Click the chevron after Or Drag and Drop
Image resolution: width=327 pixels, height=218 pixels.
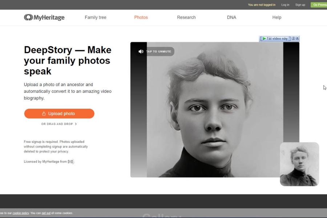tap(76, 124)
